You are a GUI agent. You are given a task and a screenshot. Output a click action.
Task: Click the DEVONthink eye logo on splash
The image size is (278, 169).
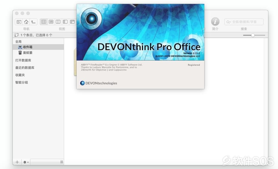pyautogui.click(x=91, y=19)
